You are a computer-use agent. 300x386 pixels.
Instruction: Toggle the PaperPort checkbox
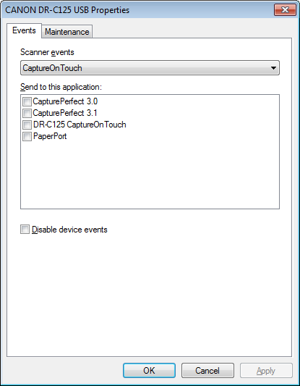click(x=27, y=136)
